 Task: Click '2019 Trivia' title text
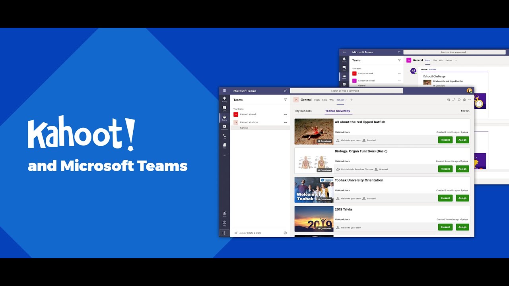[x=343, y=209]
